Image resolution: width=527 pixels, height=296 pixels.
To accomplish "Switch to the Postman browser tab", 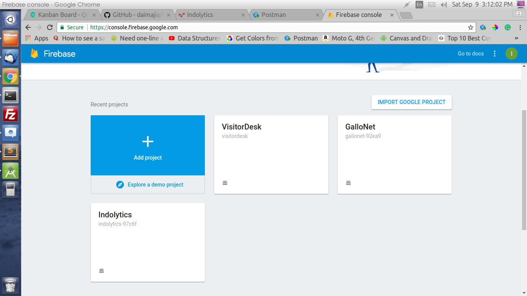I will point(286,15).
